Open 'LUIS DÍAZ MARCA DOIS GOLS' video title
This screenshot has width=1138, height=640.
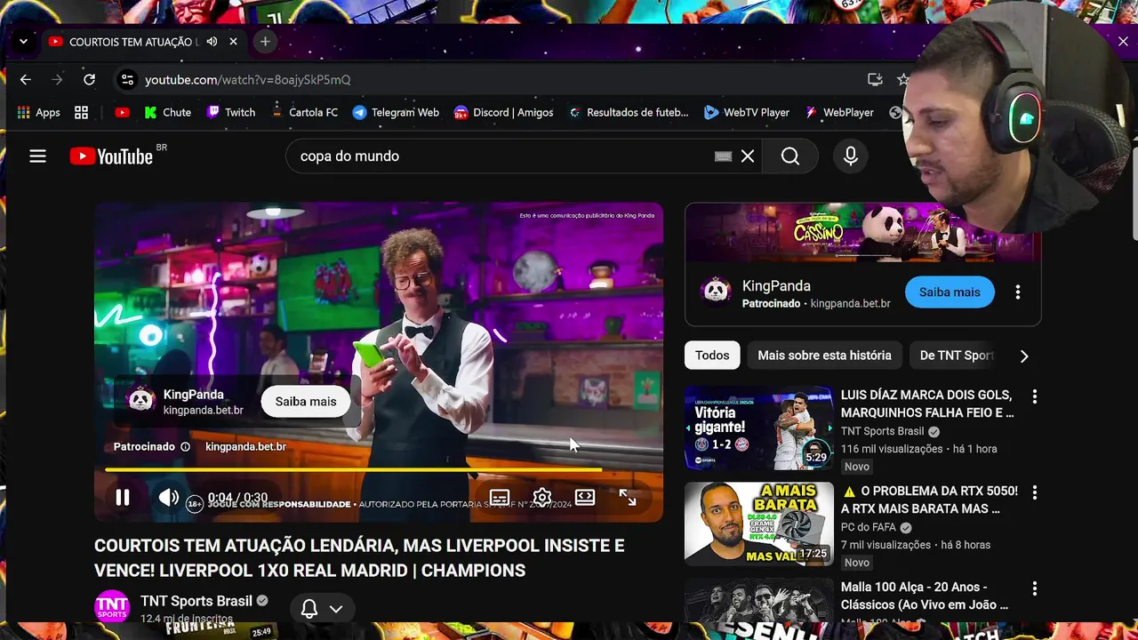tap(927, 404)
